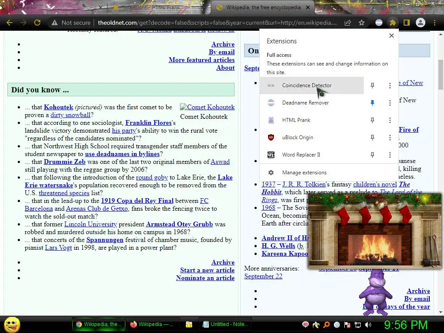444x333 pixels.
Task: Open more options for Coincidence Detector
Action: tap(390, 85)
